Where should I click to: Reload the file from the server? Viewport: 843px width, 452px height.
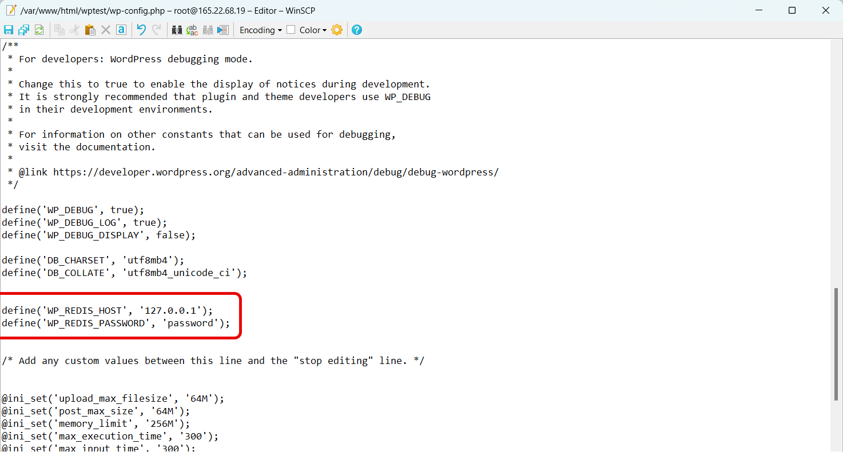point(39,30)
